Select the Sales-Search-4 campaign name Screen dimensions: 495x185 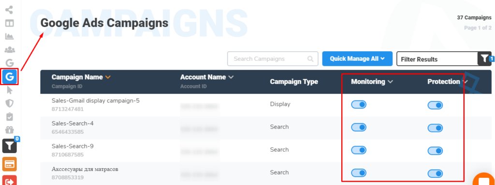point(73,124)
